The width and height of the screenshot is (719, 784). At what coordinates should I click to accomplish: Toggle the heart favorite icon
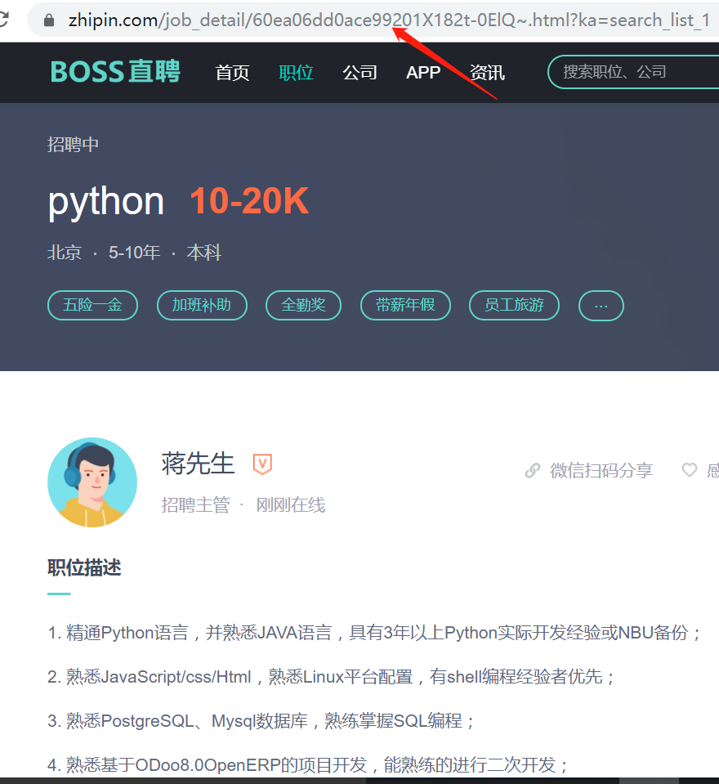689,470
